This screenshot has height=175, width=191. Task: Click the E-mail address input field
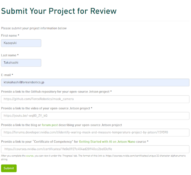[x=95, y=83]
